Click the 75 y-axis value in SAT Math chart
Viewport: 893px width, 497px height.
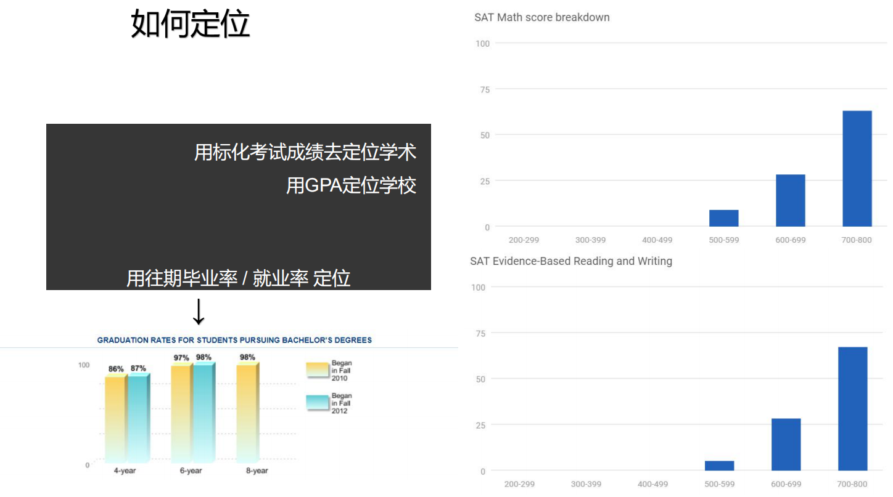485,89
